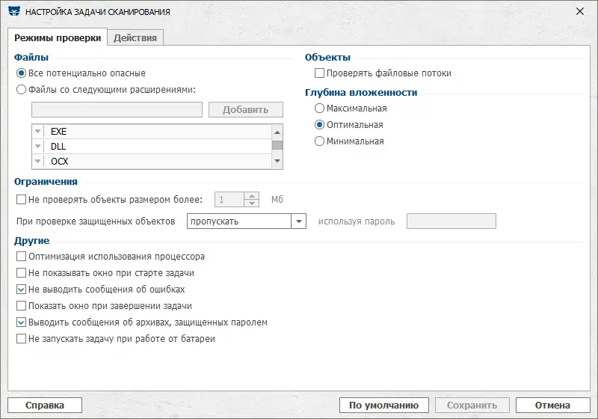Uncheck "Не выводить сообщения об ошибках"

21,289
